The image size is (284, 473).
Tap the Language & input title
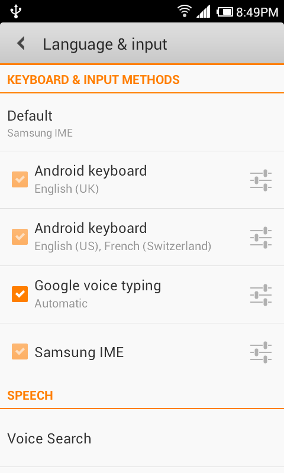click(105, 45)
